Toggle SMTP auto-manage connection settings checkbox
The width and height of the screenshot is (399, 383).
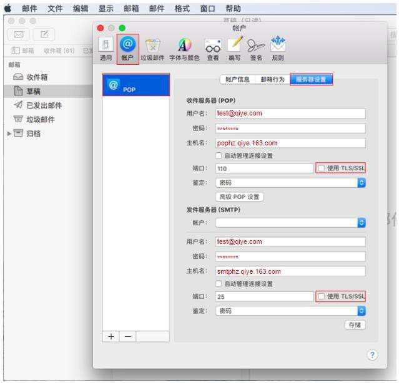(219, 284)
